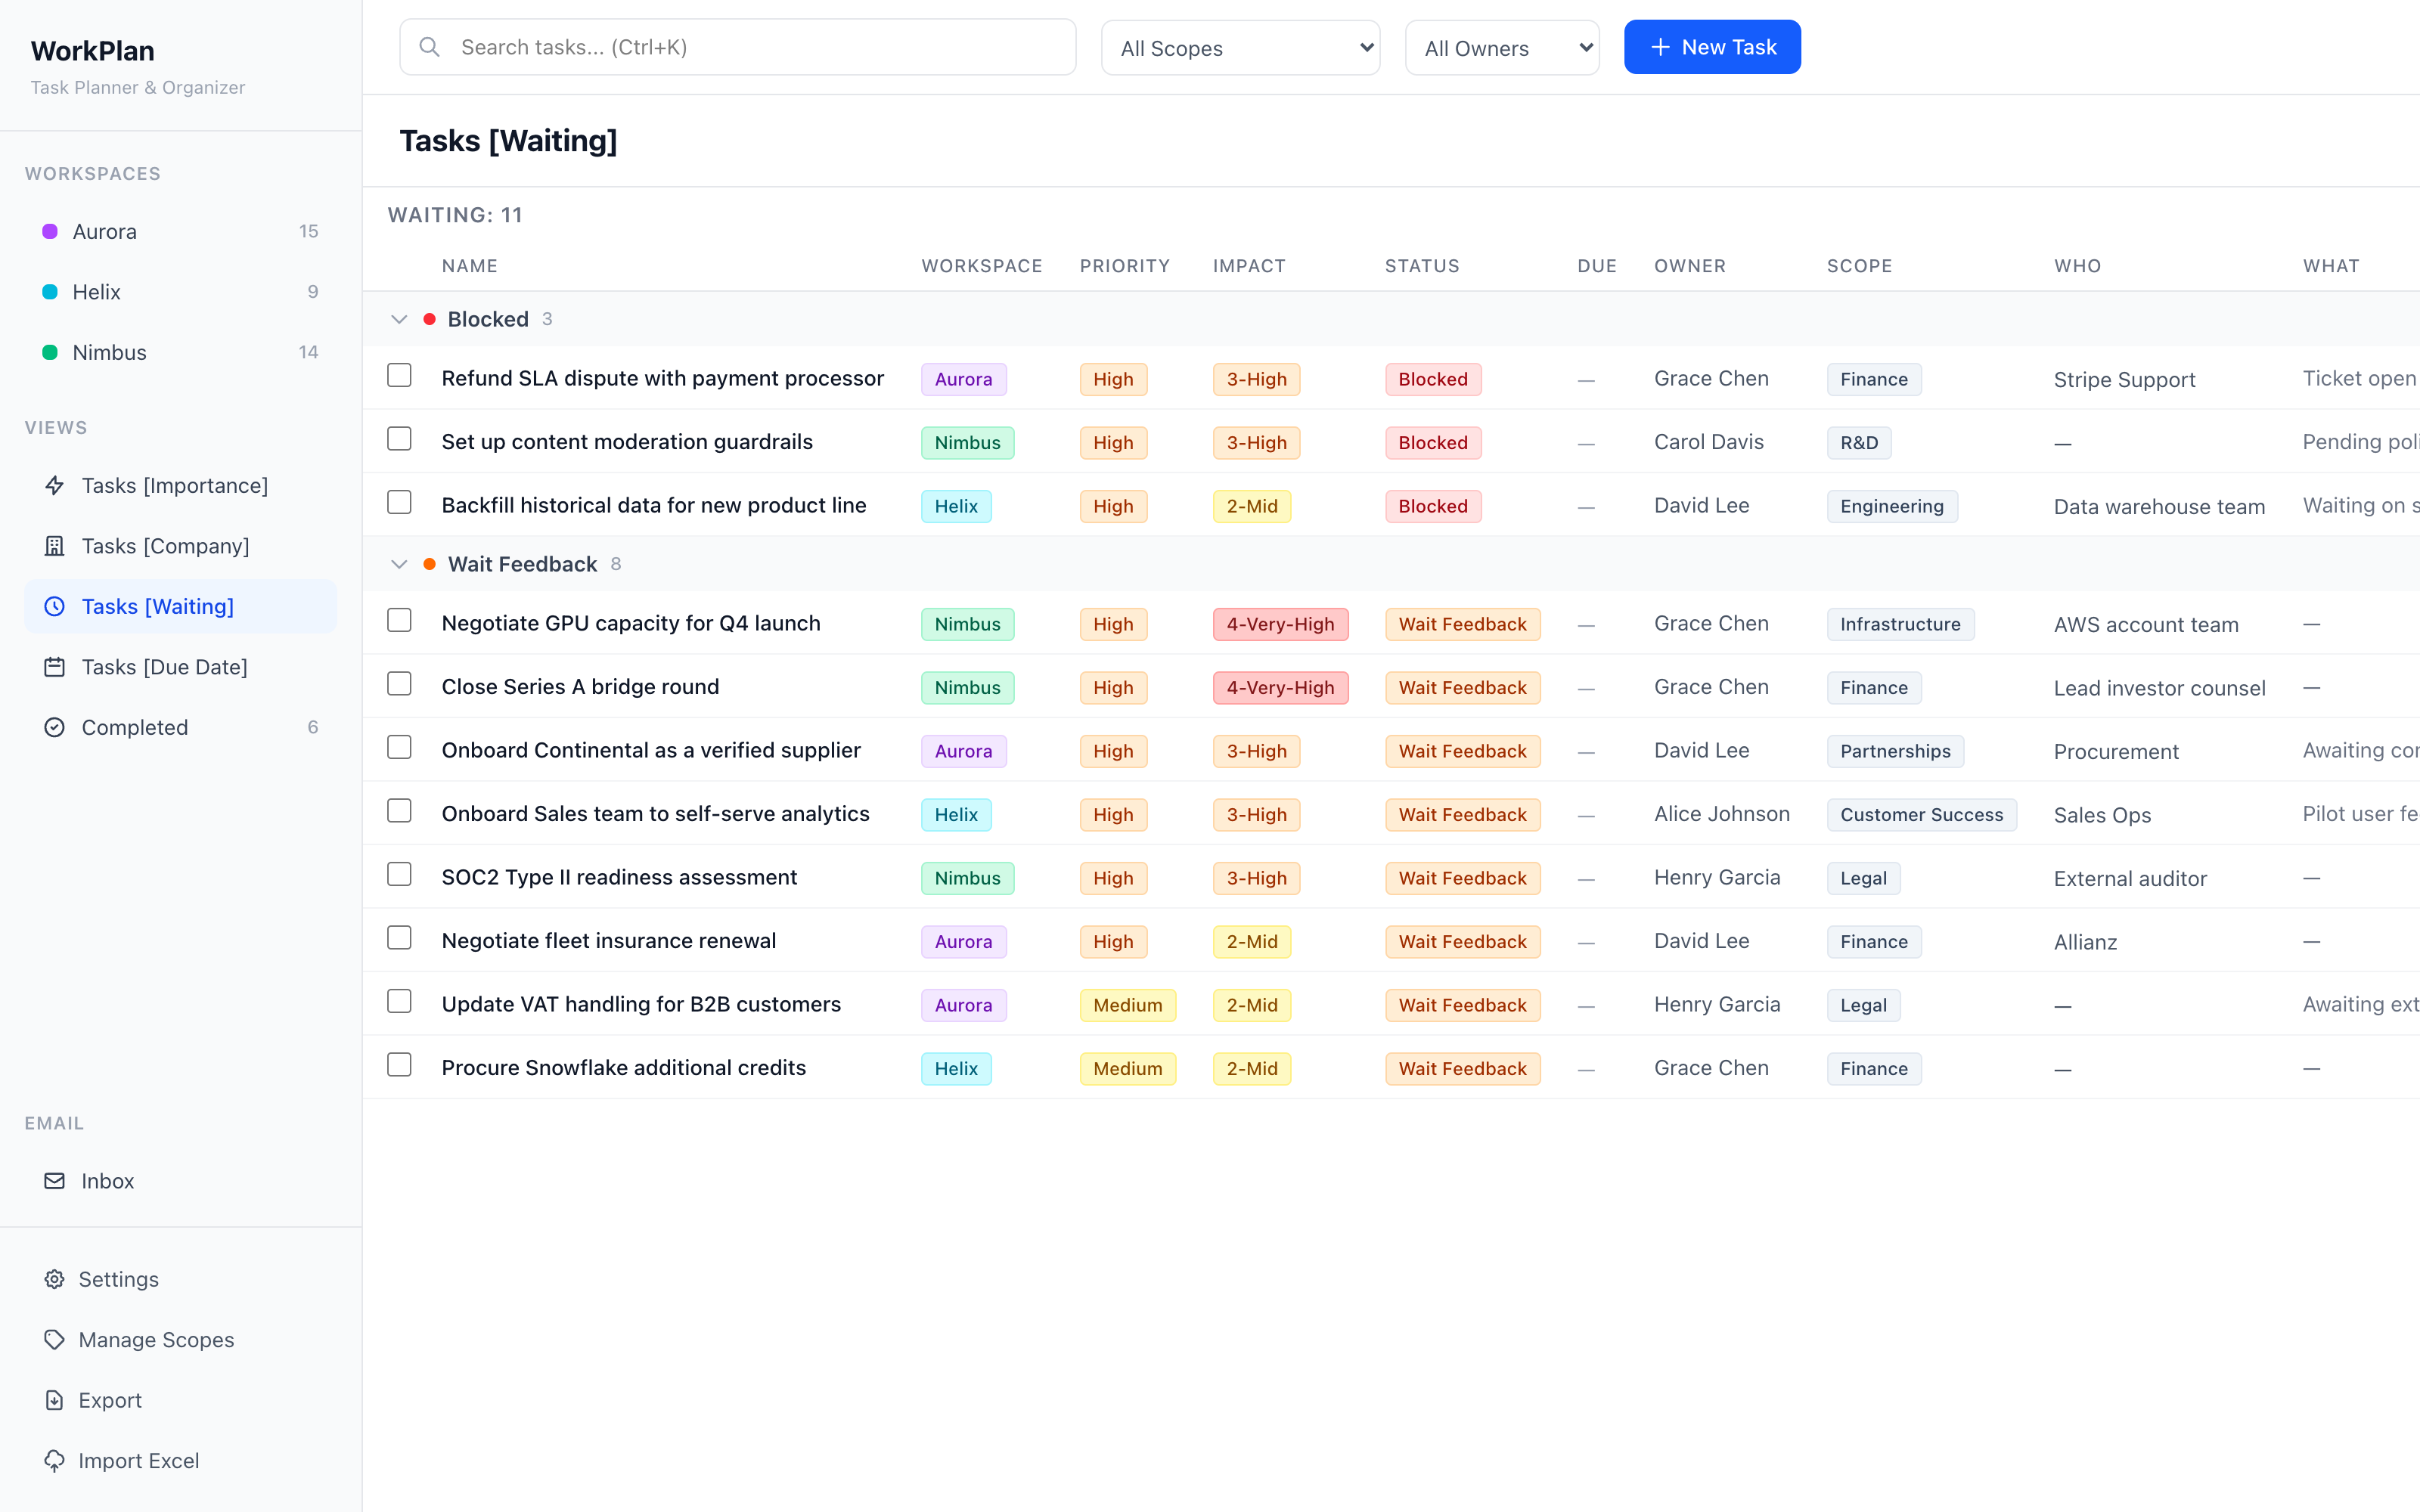
Task: Click the Customer Success scope tag
Action: click(x=1921, y=815)
